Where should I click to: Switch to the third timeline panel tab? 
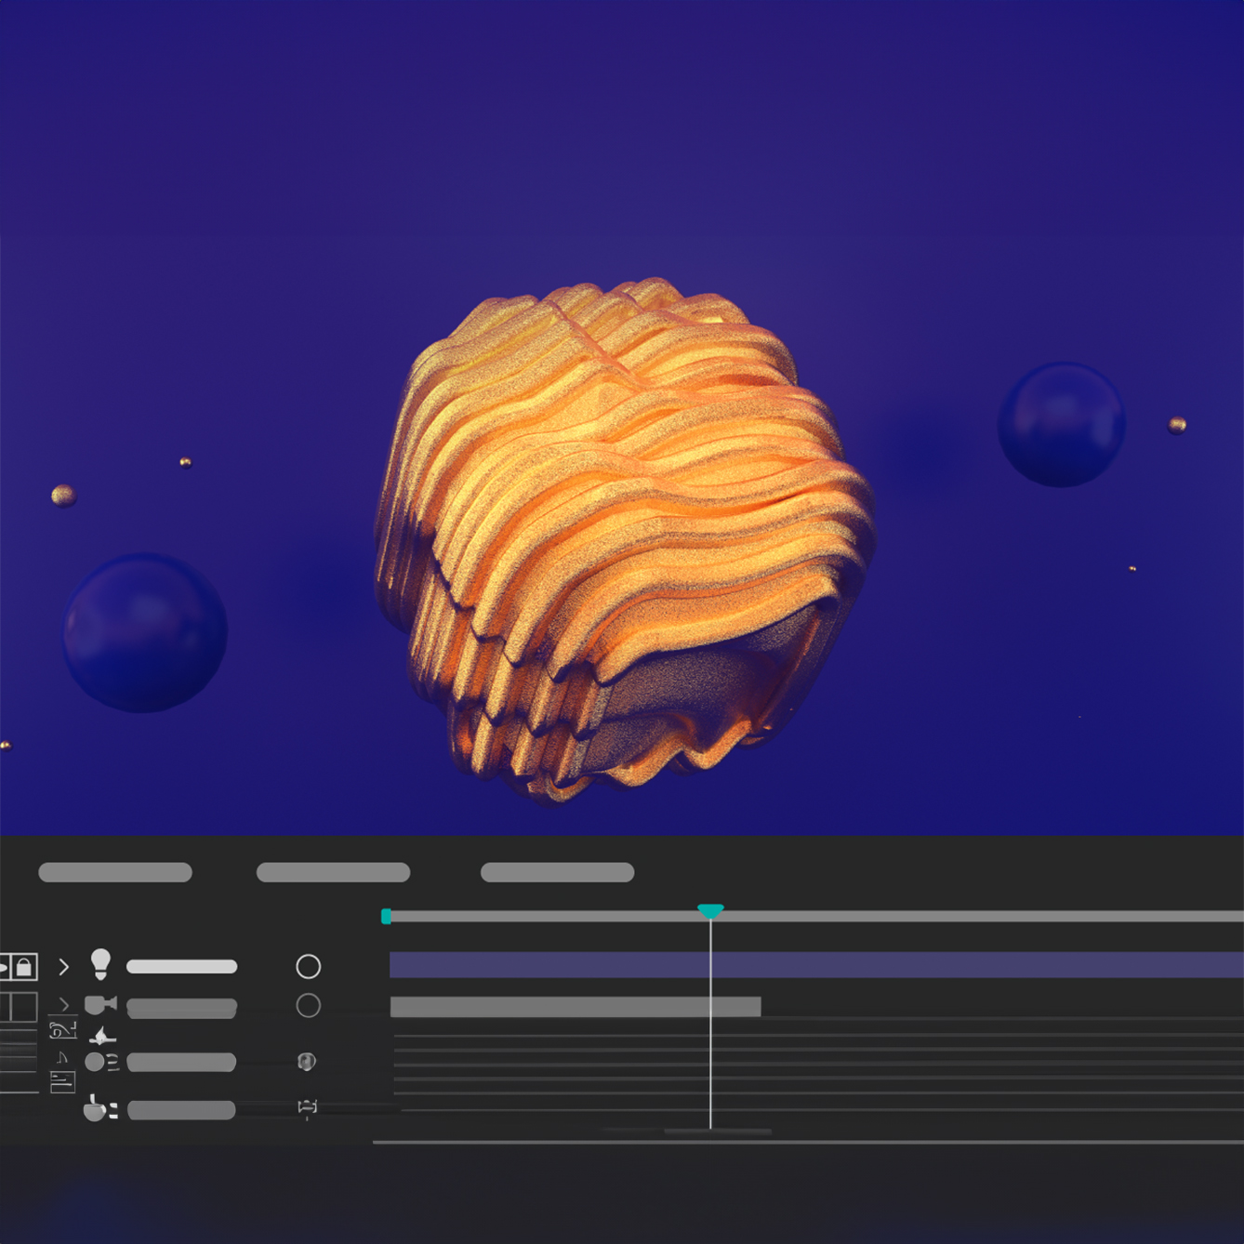[x=557, y=872]
